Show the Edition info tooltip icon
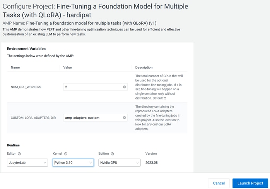 coord(112,154)
